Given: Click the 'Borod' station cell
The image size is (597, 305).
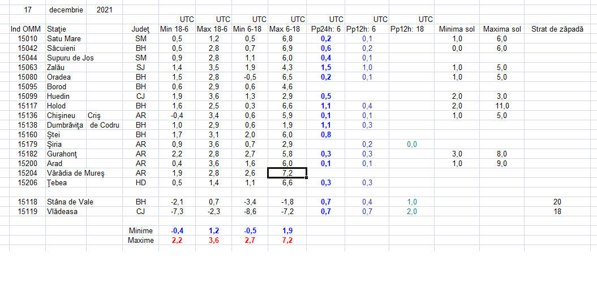Looking at the screenshot, I should tap(66, 86).
